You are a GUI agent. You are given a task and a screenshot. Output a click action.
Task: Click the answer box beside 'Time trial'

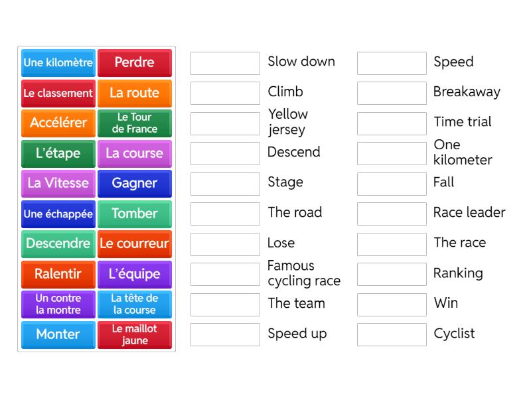392,122
